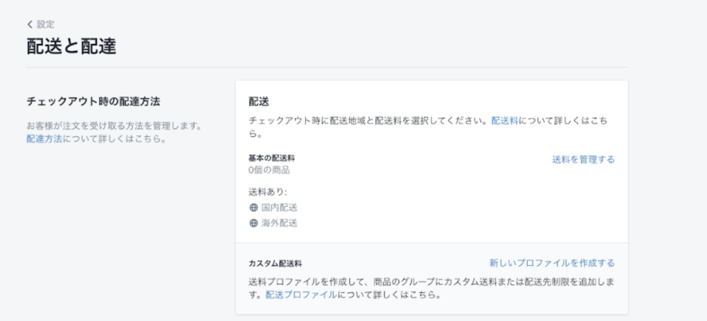The width and height of the screenshot is (707, 321).
Task: Click 新しいプロファイルを作成する link
Action: click(552, 263)
